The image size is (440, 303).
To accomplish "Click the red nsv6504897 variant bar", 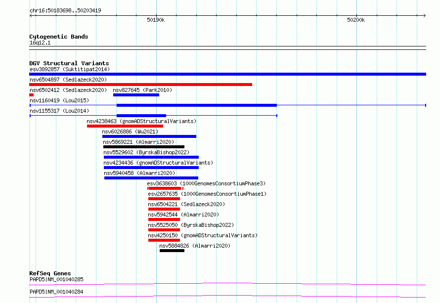I will coord(140,85).
